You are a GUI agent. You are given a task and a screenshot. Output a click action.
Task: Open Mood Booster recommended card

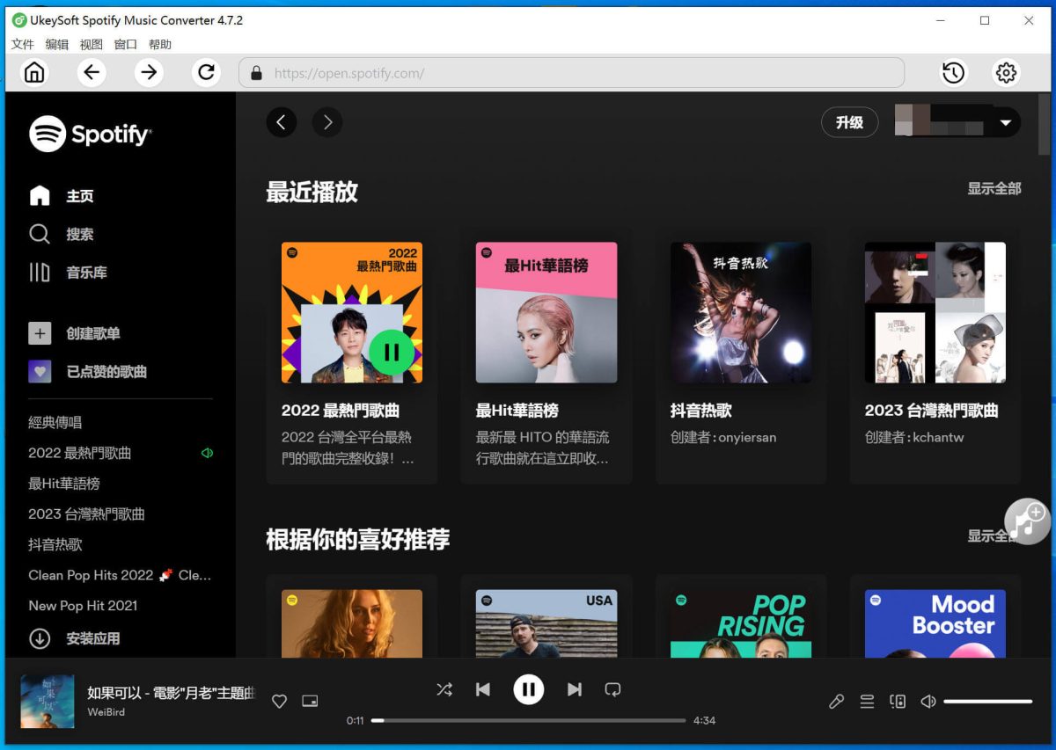935,623
